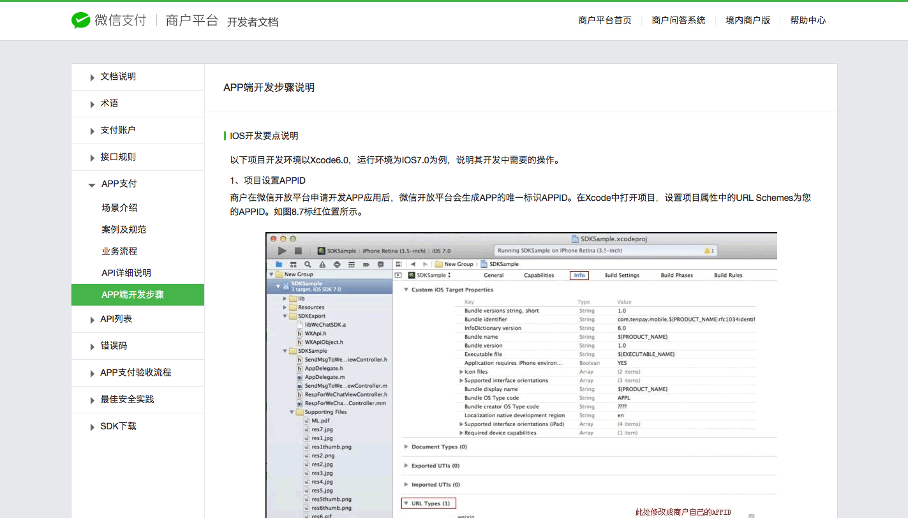Viewport: 908px width, 518px height.
Task: Open the 帮助中心 link
Action: 807,20
